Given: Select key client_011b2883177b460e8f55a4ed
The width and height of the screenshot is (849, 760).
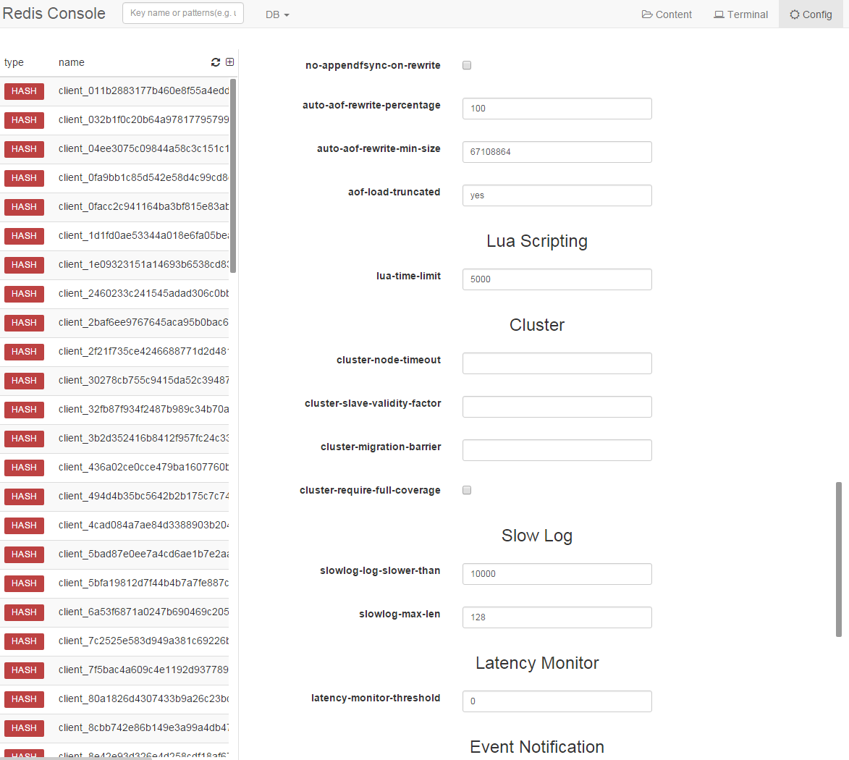Looking at the screenshot, I should (143, 91).
